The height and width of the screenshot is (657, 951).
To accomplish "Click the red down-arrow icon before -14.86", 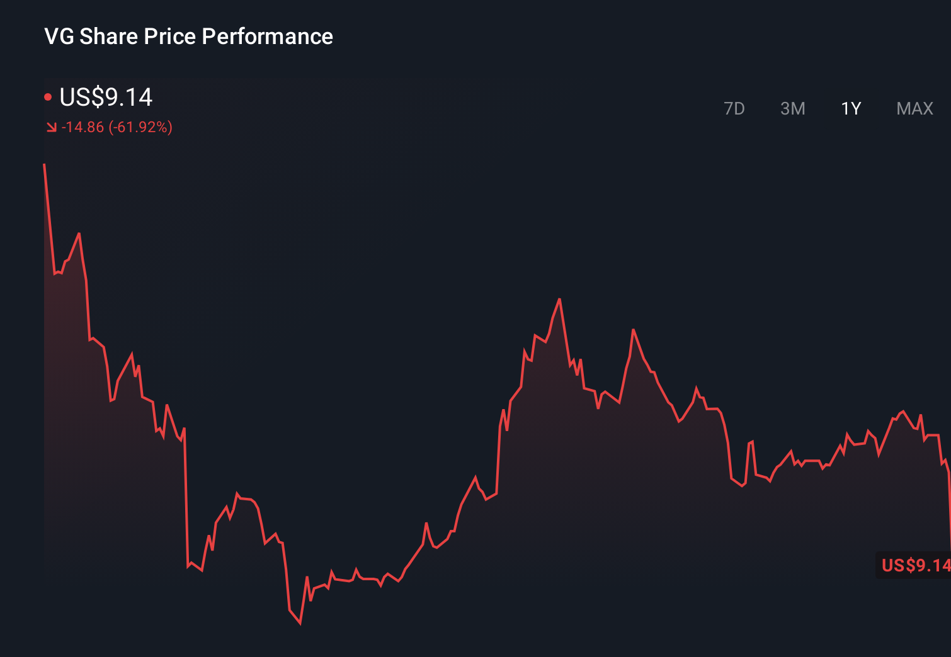I will (52, 128).
